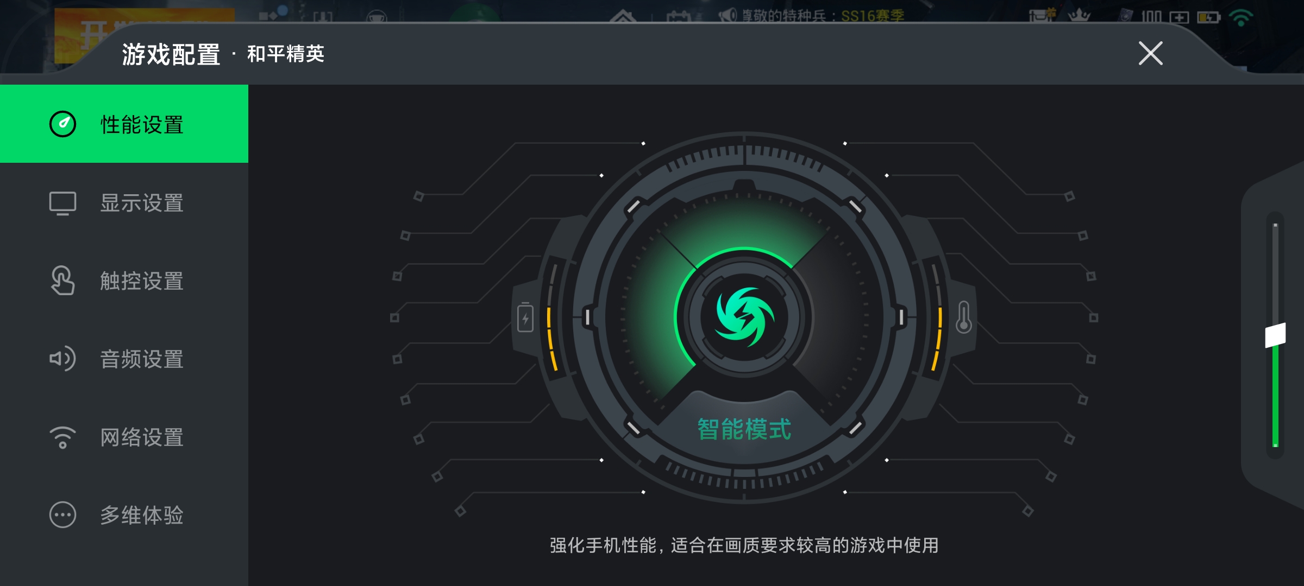The width and height of the screenshot is (1304, 586).
Task: Select the 音频设置 speaker icon
Action: 62,359
